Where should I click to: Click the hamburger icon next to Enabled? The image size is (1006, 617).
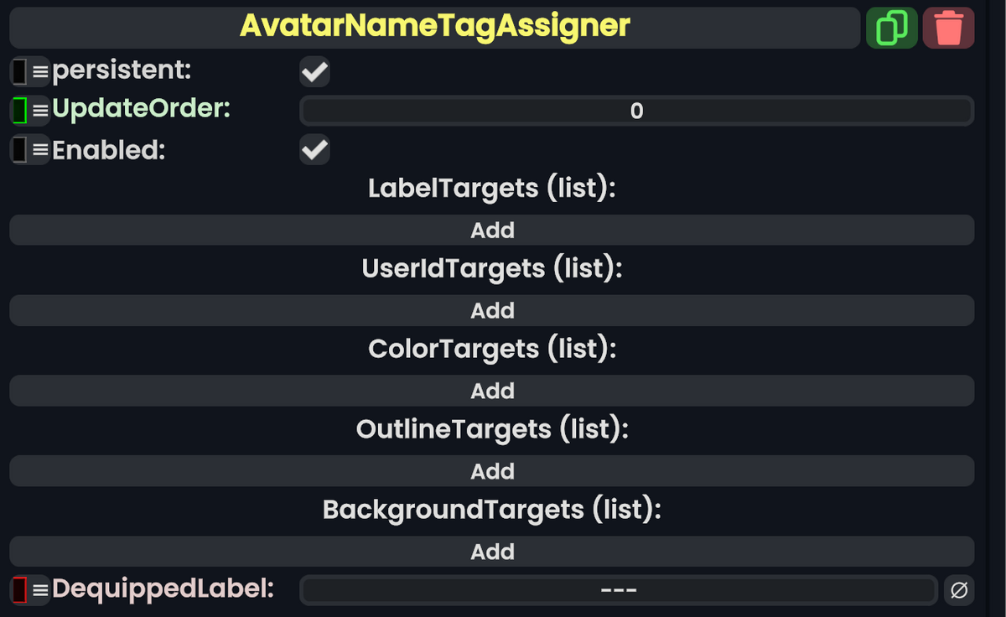pyautogui.click(x=37, y=150)
